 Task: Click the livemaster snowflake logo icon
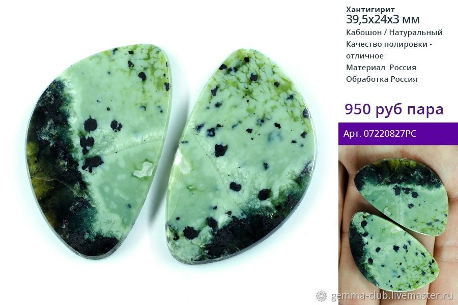point(322,296)
